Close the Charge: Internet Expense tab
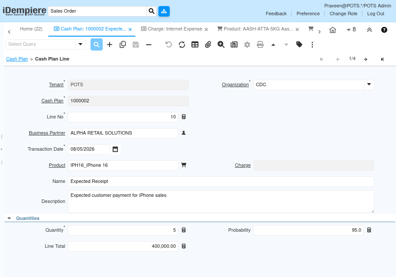The image size is (396, 277). point(206,30)
